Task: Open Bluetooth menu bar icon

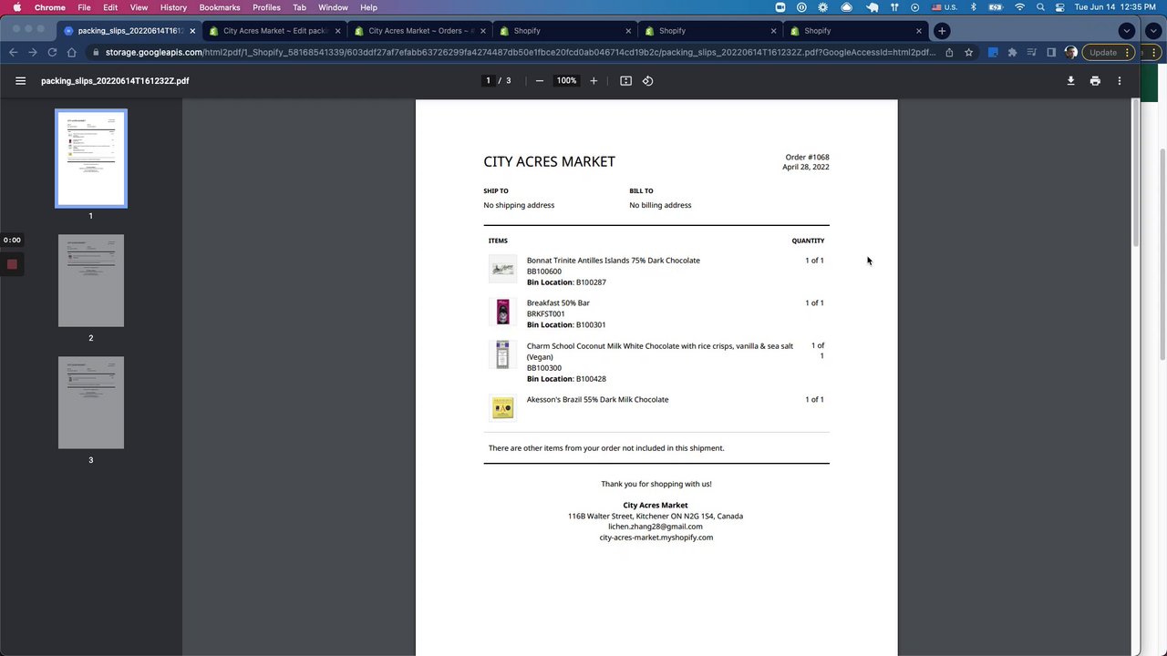Action: [x=973, y=7]
